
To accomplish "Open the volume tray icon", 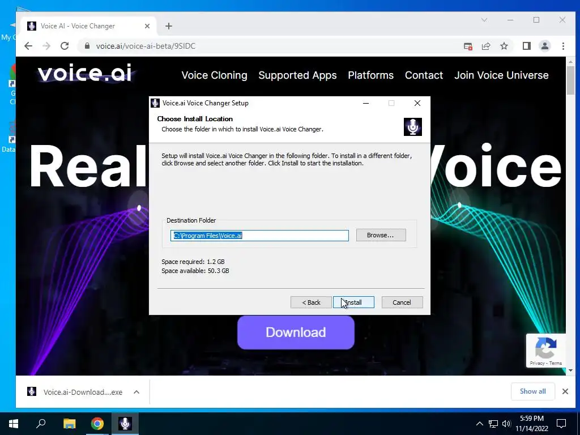I will [x=506, y=424].
